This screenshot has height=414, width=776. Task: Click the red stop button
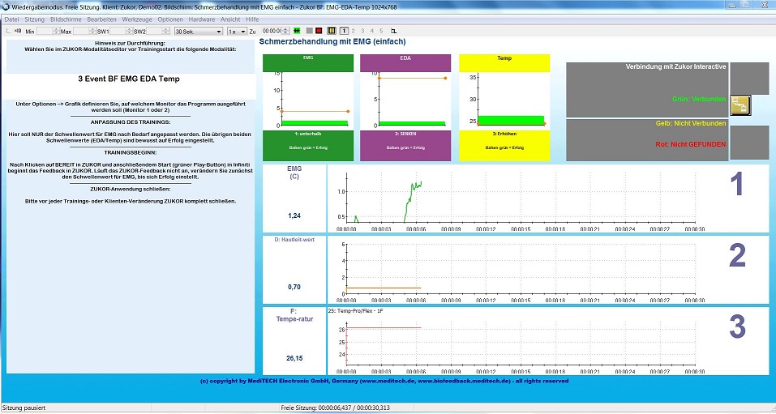[319, 31]
